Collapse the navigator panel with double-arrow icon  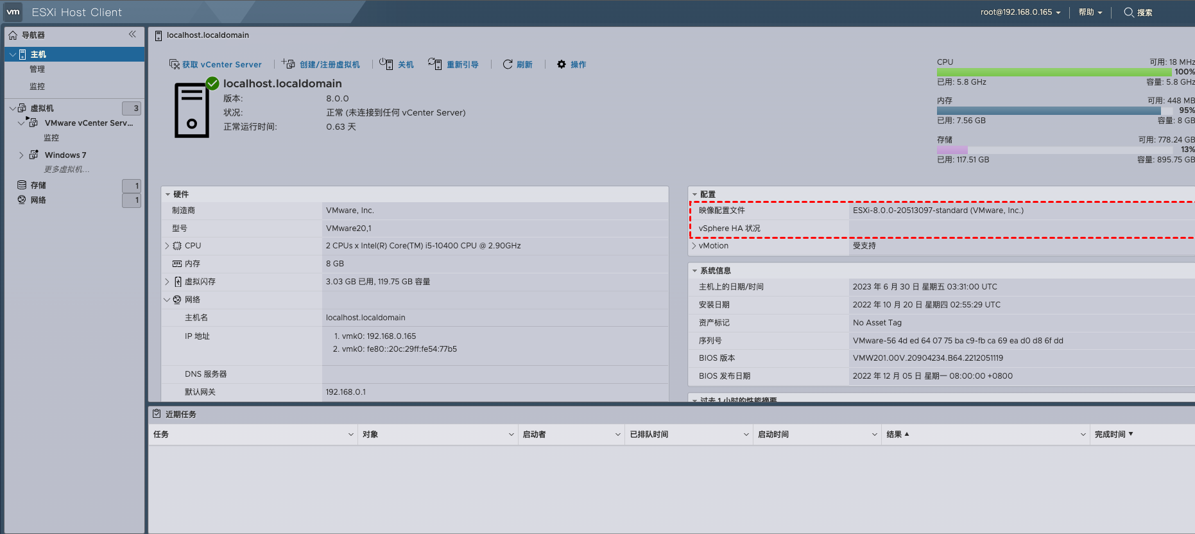click(132, 35)
